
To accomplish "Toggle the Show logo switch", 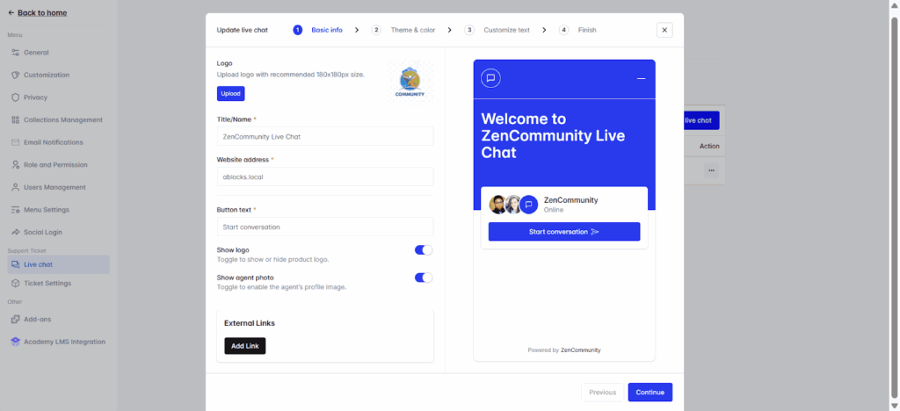I will (x=423, y=250).
